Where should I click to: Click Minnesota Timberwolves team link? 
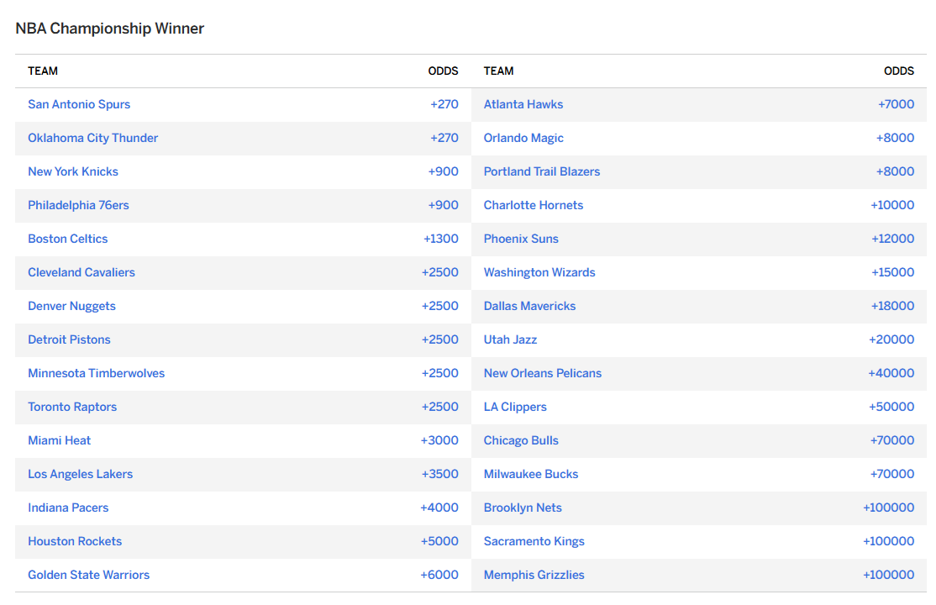pos(96,373)
